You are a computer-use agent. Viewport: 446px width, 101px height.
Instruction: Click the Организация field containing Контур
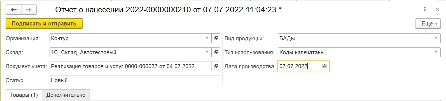[126, 38]
